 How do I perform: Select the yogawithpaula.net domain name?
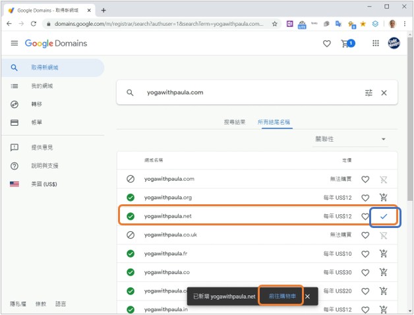[168, 216]
